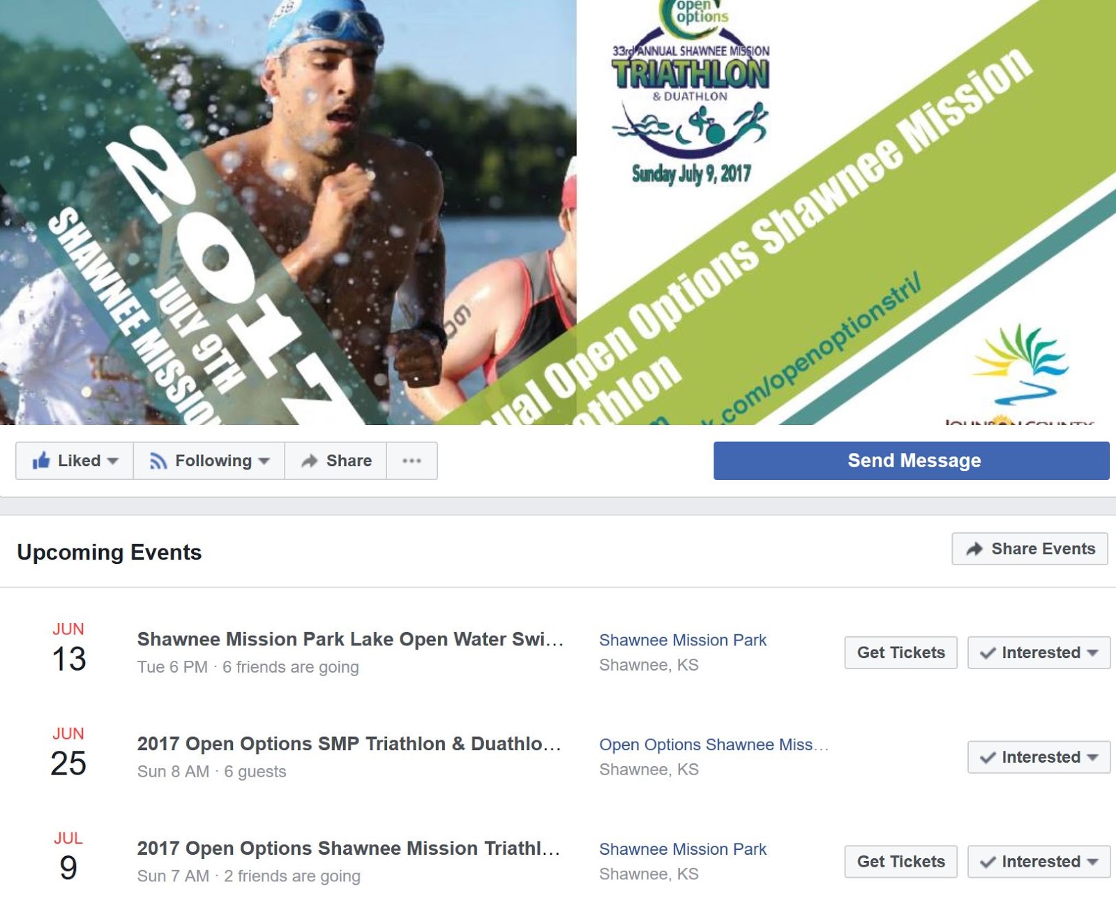Click the Johnson County colorful logo
This screenshot has width=1116, height=905.
[1020, 370]
